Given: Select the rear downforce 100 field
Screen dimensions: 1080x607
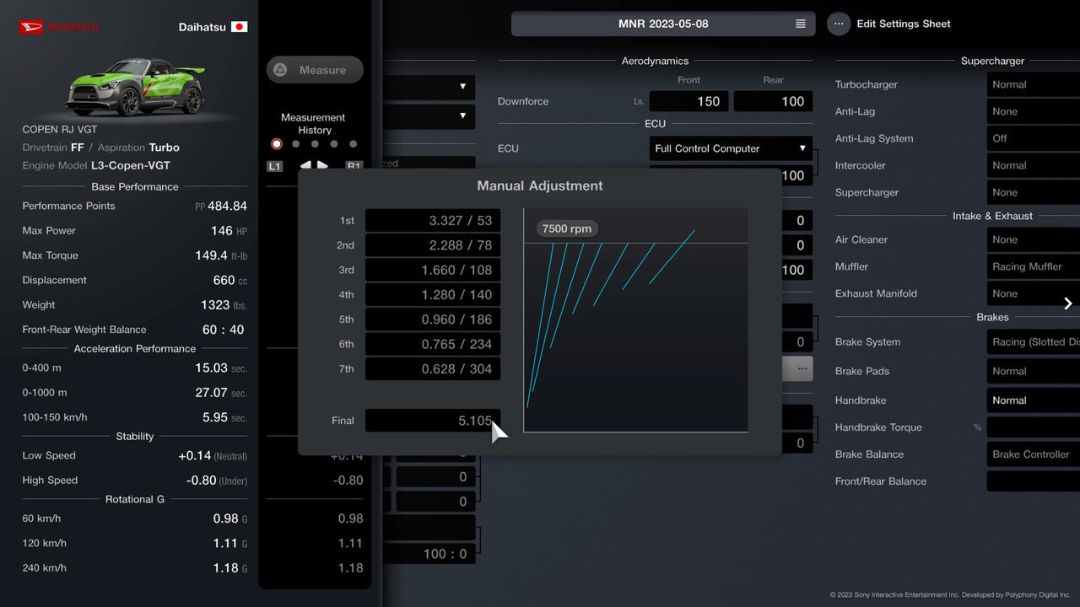Looking at the screenshot, I should 773,101.
